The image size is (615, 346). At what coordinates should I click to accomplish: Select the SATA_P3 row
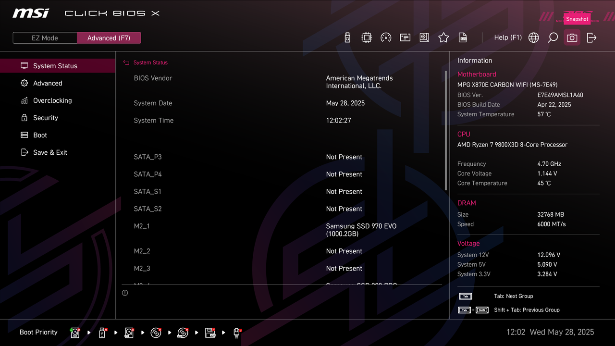point(282,157)
